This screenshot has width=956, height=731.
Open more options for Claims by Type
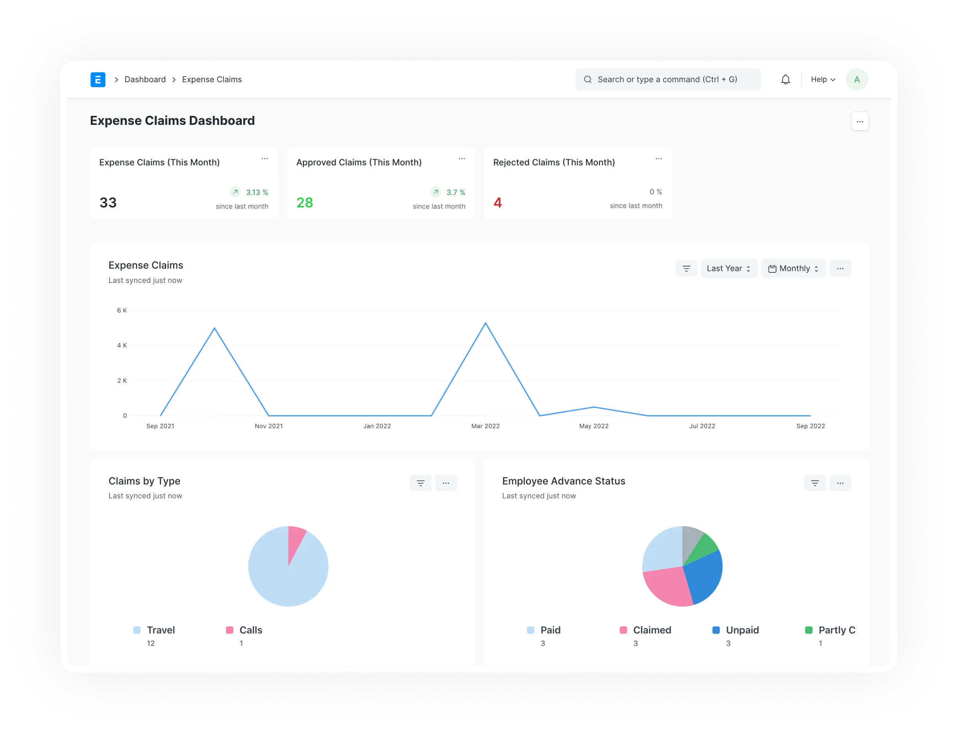pos(446,483)
